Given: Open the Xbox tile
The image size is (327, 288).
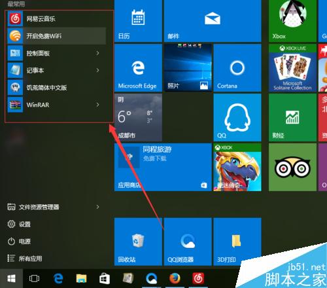Looking at the screenshot, I should click(292, 21).
